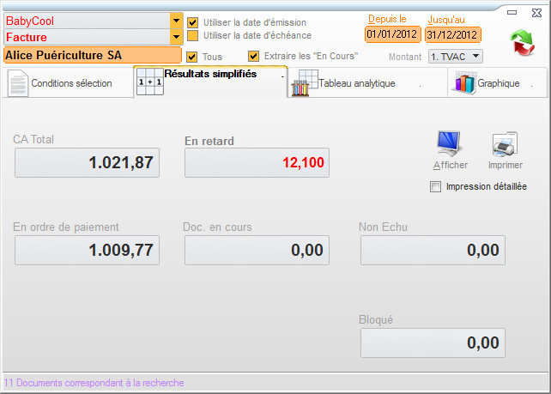Click the Résultats simplifiés calculator icon
This screenshot has width=551, height=394.
pyautogui.click(x=150, y=82)
